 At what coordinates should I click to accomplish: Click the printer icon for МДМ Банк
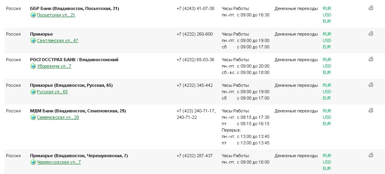click(x=371, y=110)
